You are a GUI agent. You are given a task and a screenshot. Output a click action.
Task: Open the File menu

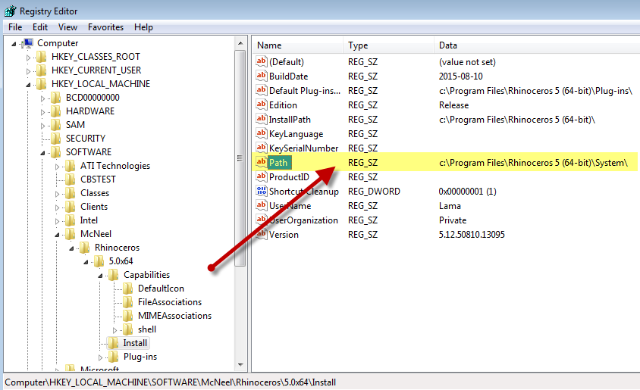click(x=15, y=27)
